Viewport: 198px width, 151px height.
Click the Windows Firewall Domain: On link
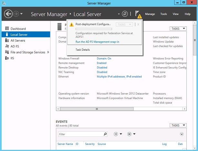click(x=104, y=58)
